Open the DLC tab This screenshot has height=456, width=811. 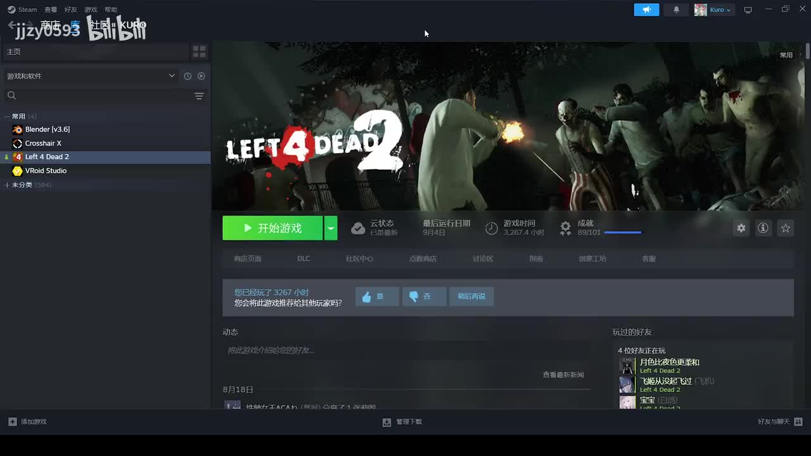point(303,258)
